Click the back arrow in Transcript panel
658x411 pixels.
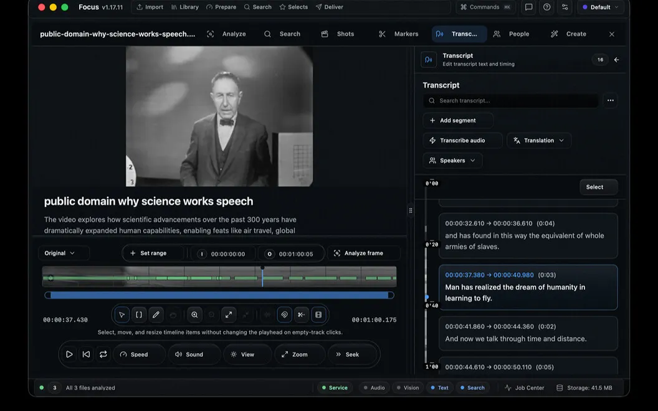coord(616,60)
